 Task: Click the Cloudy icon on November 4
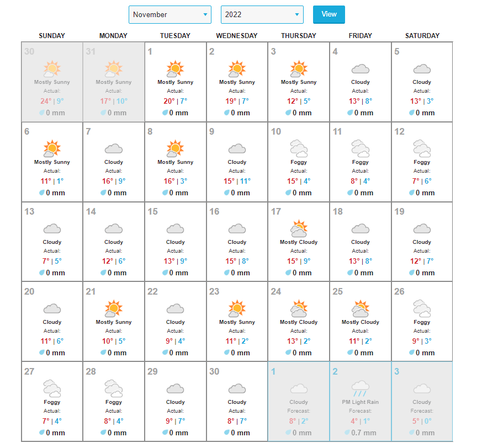[360, 69]
